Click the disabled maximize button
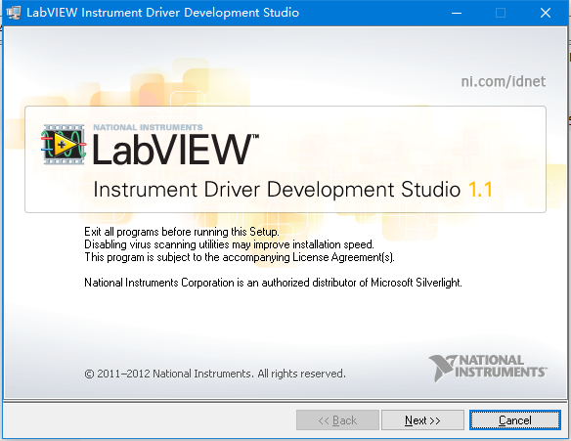 pos(501,13)
